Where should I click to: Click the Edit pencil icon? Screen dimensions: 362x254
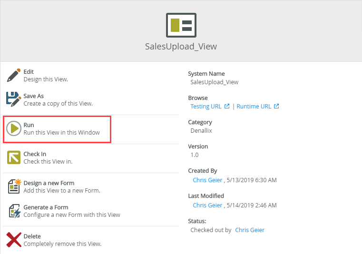coord(14,75)
